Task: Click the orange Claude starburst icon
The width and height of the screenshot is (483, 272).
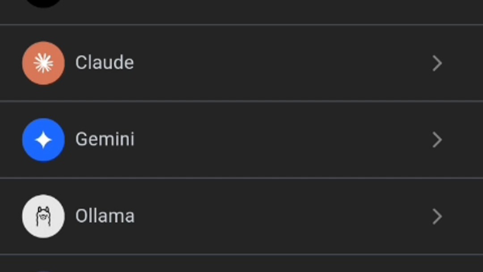Action: pyautogui.click(x=43, y=63)
